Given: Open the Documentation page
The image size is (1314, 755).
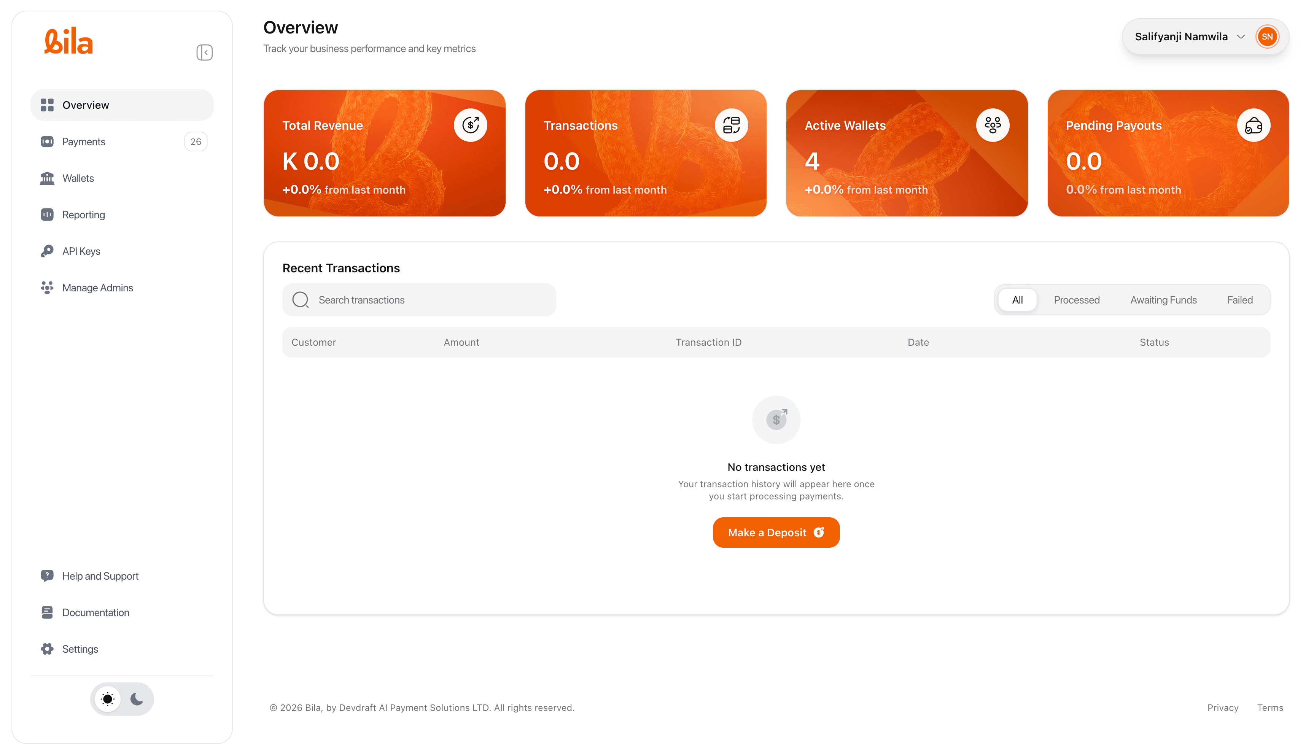Looking at the screenshot, I should click(95, 612).
